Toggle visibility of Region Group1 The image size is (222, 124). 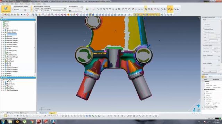coord(4,32)
